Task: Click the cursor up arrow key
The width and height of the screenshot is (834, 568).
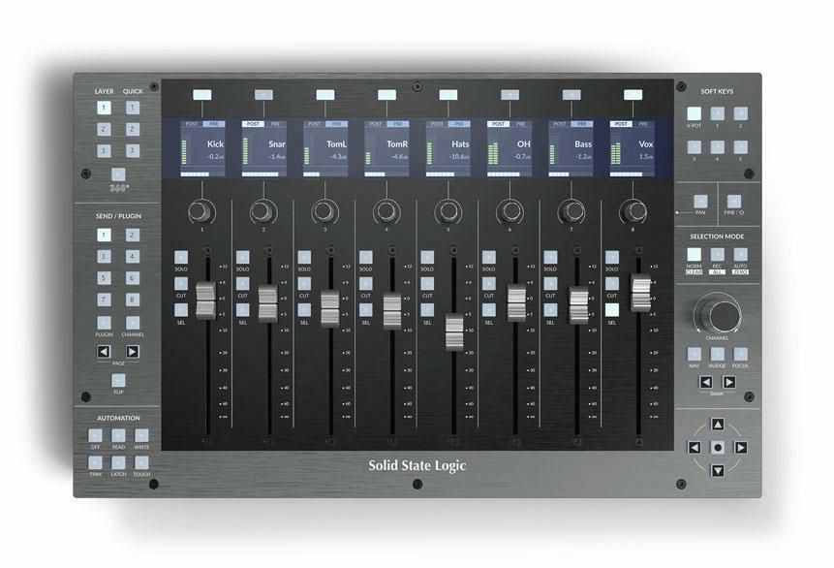Action: [x=718, y=425]
